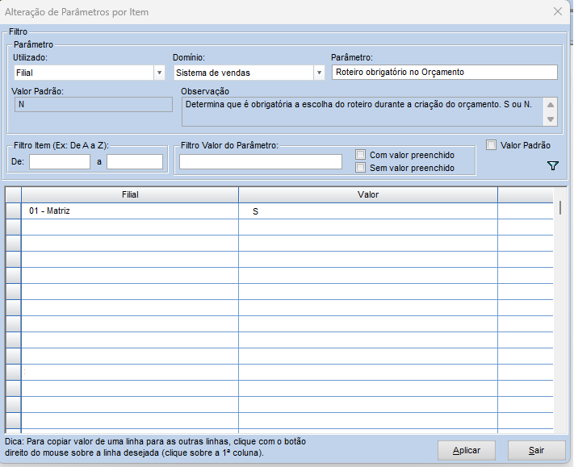Check Sem valor preenchido option
This screenshot has width=574, height=467.
click(x=361, y=168)
